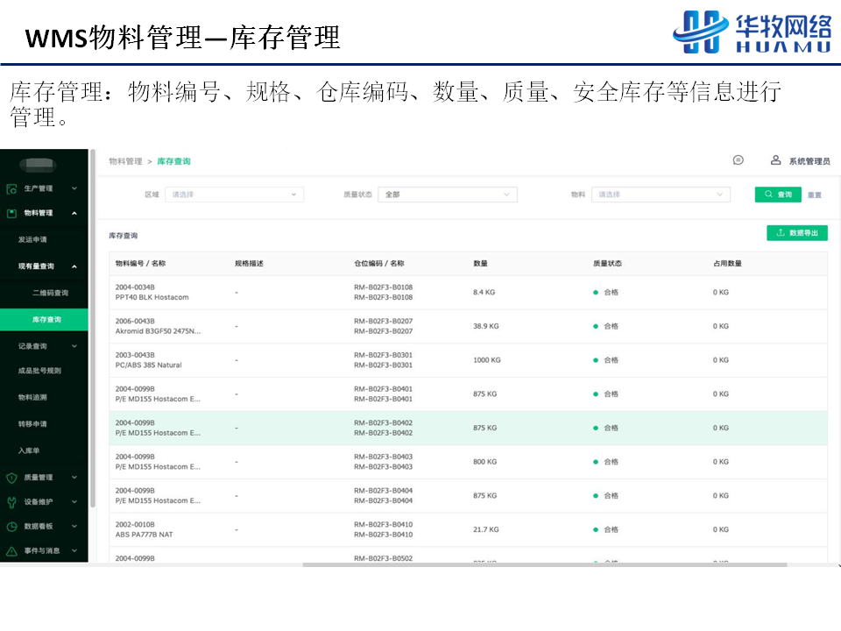Click quantity cell 800 KG
Image resolution: width=841 pixels, height=631 pixels.
(x=484, y=462)
